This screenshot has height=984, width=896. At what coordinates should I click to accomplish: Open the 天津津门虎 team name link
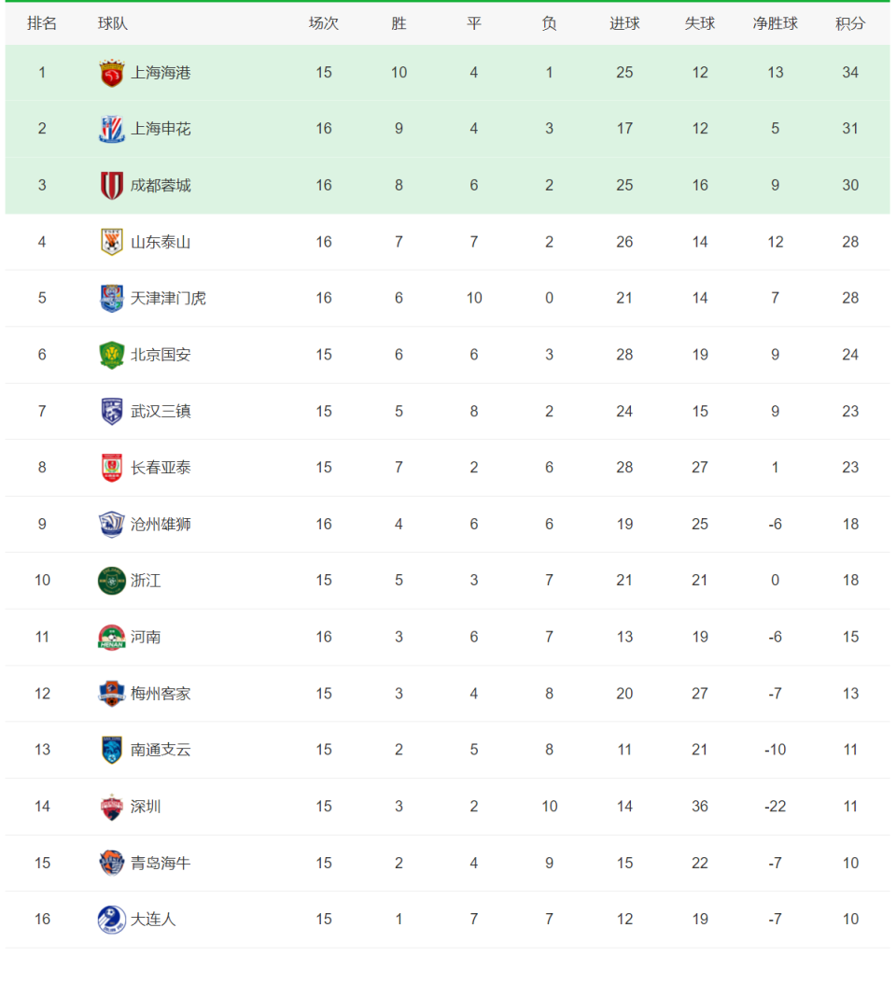coord(168,298)
